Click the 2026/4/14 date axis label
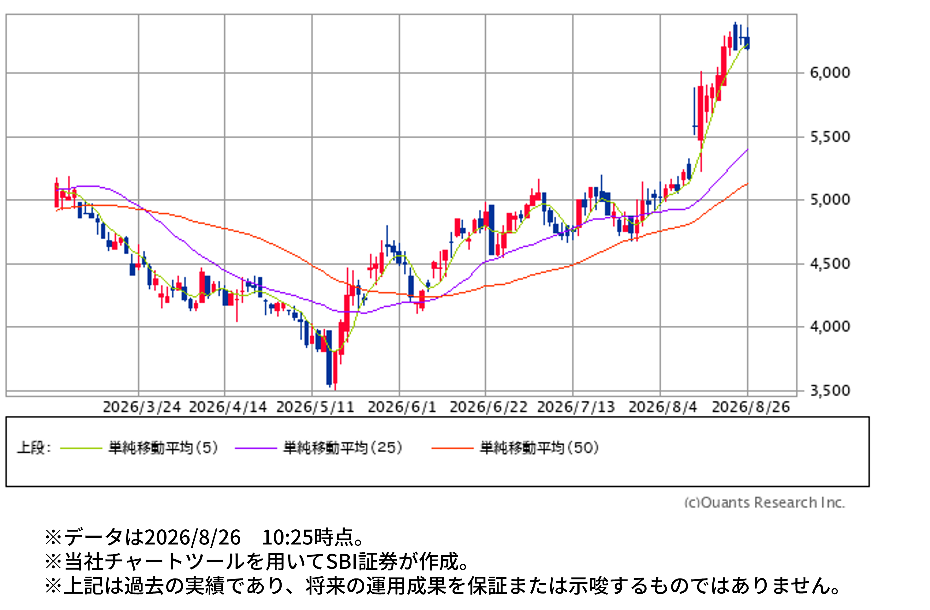 click(228, 407)
